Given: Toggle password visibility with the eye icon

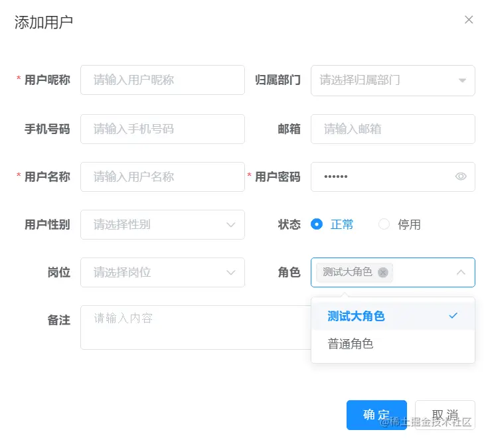Looking at the screenshot, I should pyautogui.click(x=461, y=177).
